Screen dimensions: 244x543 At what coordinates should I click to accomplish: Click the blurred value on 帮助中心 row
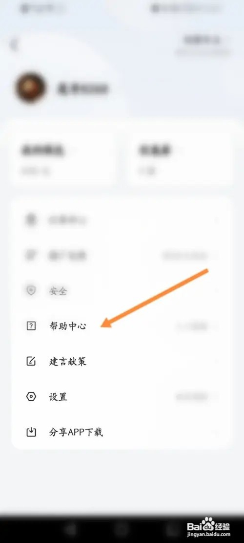click(x=192, y=326)
